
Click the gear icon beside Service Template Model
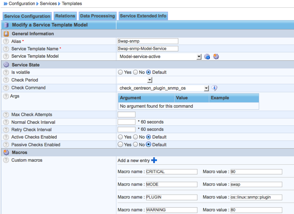click(216, 57)
